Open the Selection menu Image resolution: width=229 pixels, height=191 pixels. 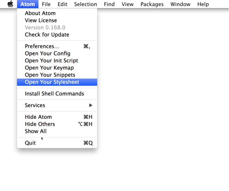[85, 4]
